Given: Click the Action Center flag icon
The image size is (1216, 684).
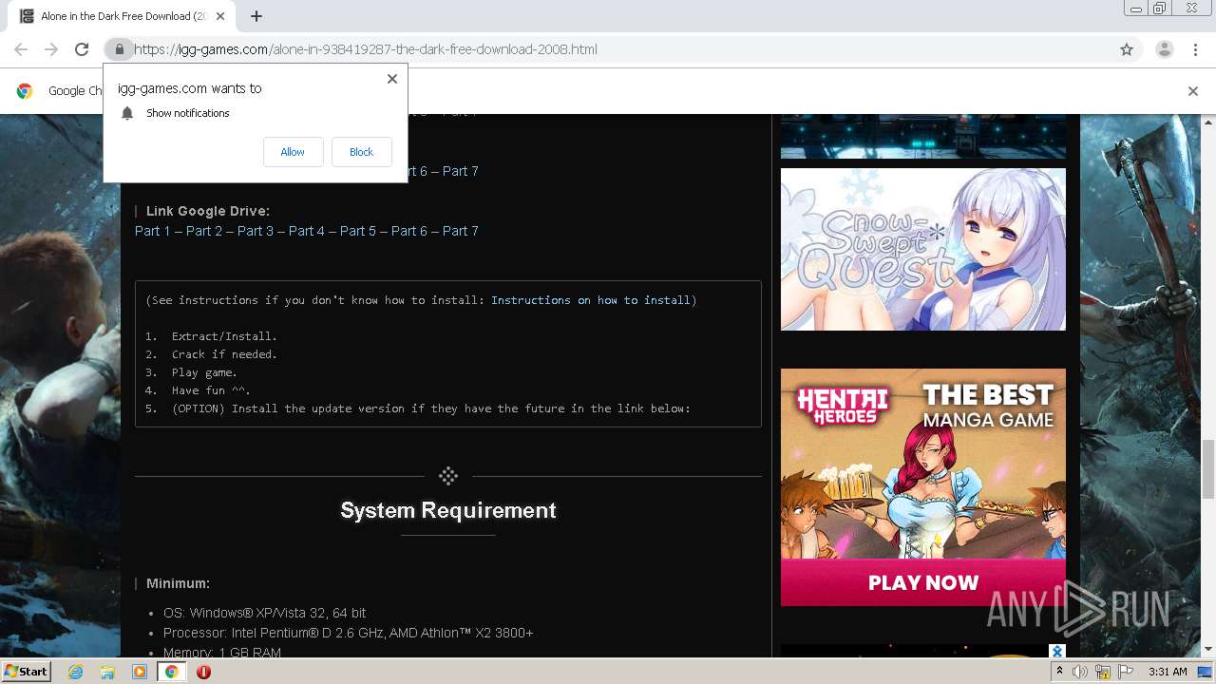Looking at the screenshot, I should (x=1126, y=672).
